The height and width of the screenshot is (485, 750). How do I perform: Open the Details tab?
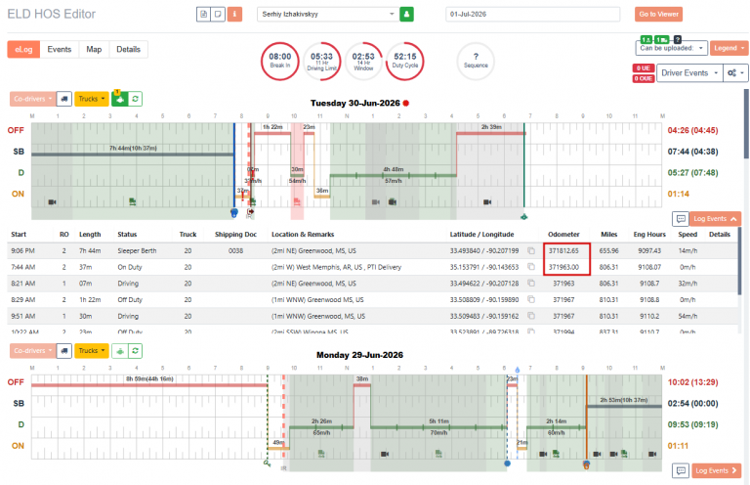coord(128,49)
